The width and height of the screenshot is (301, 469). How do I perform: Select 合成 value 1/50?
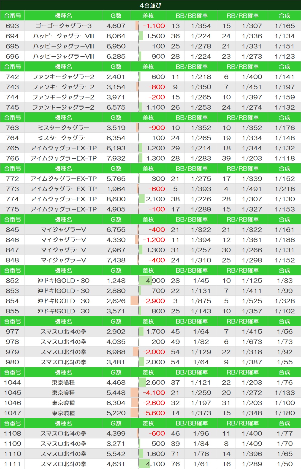pos(284,464)
